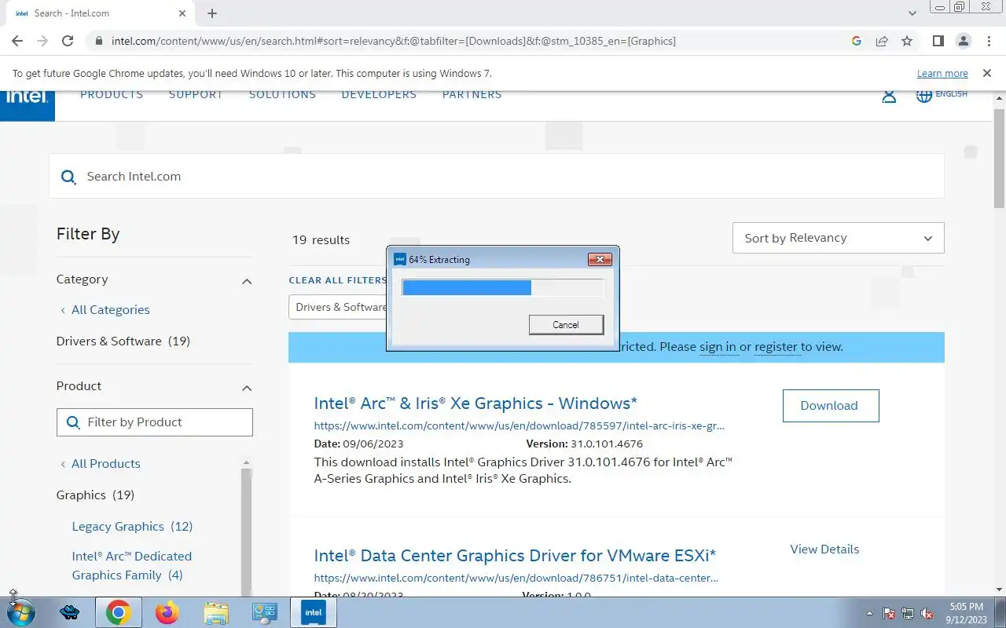
Task: Open the DEVELOPERS menu
Action: pyautogui.click(x=379, y=94)
